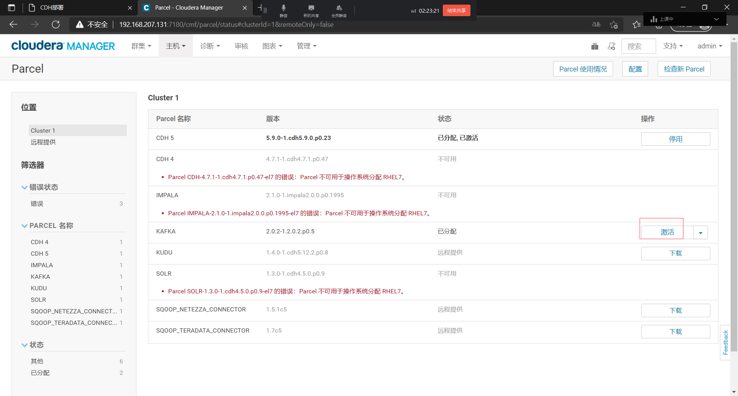738x396 pixels.
Task: Open the 主机 menu
Action: point(176,46)
